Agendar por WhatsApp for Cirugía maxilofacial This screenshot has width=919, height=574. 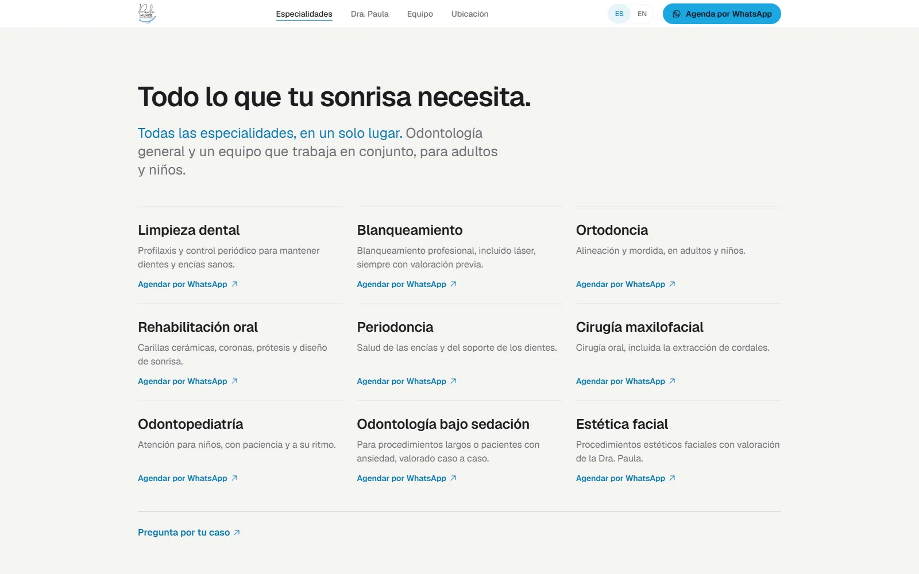(x=625, y=381)
